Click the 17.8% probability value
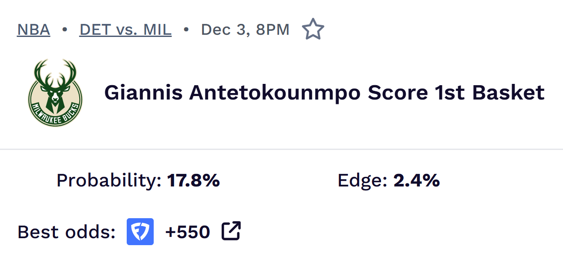Screen dimensions: 563x266 click(193, 180)
